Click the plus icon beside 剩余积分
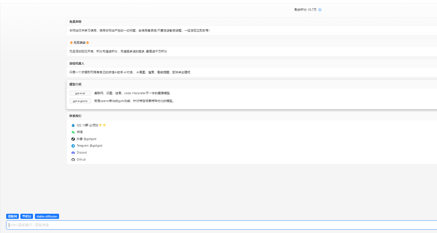 320,10
